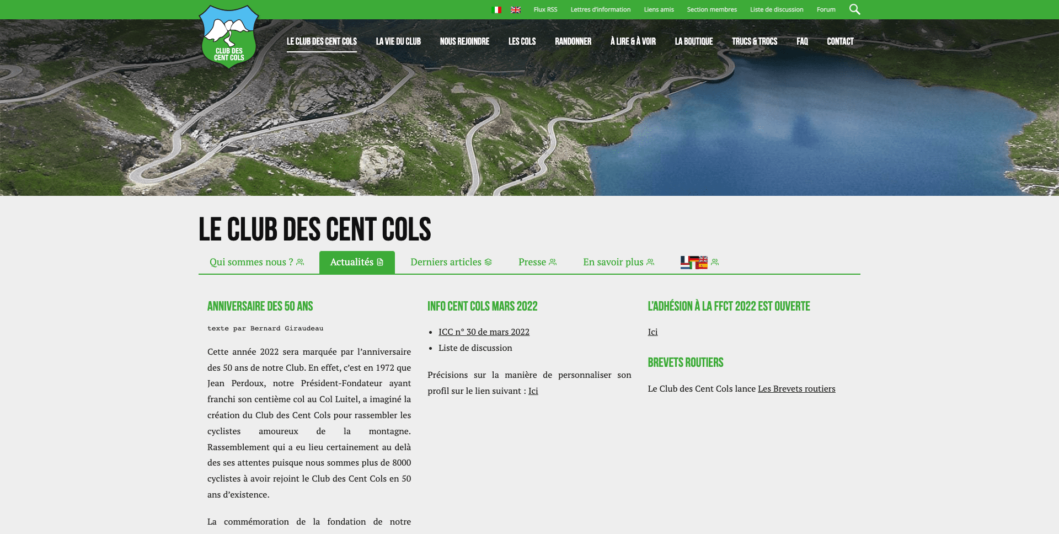Open Lettres d'information link

601,9
